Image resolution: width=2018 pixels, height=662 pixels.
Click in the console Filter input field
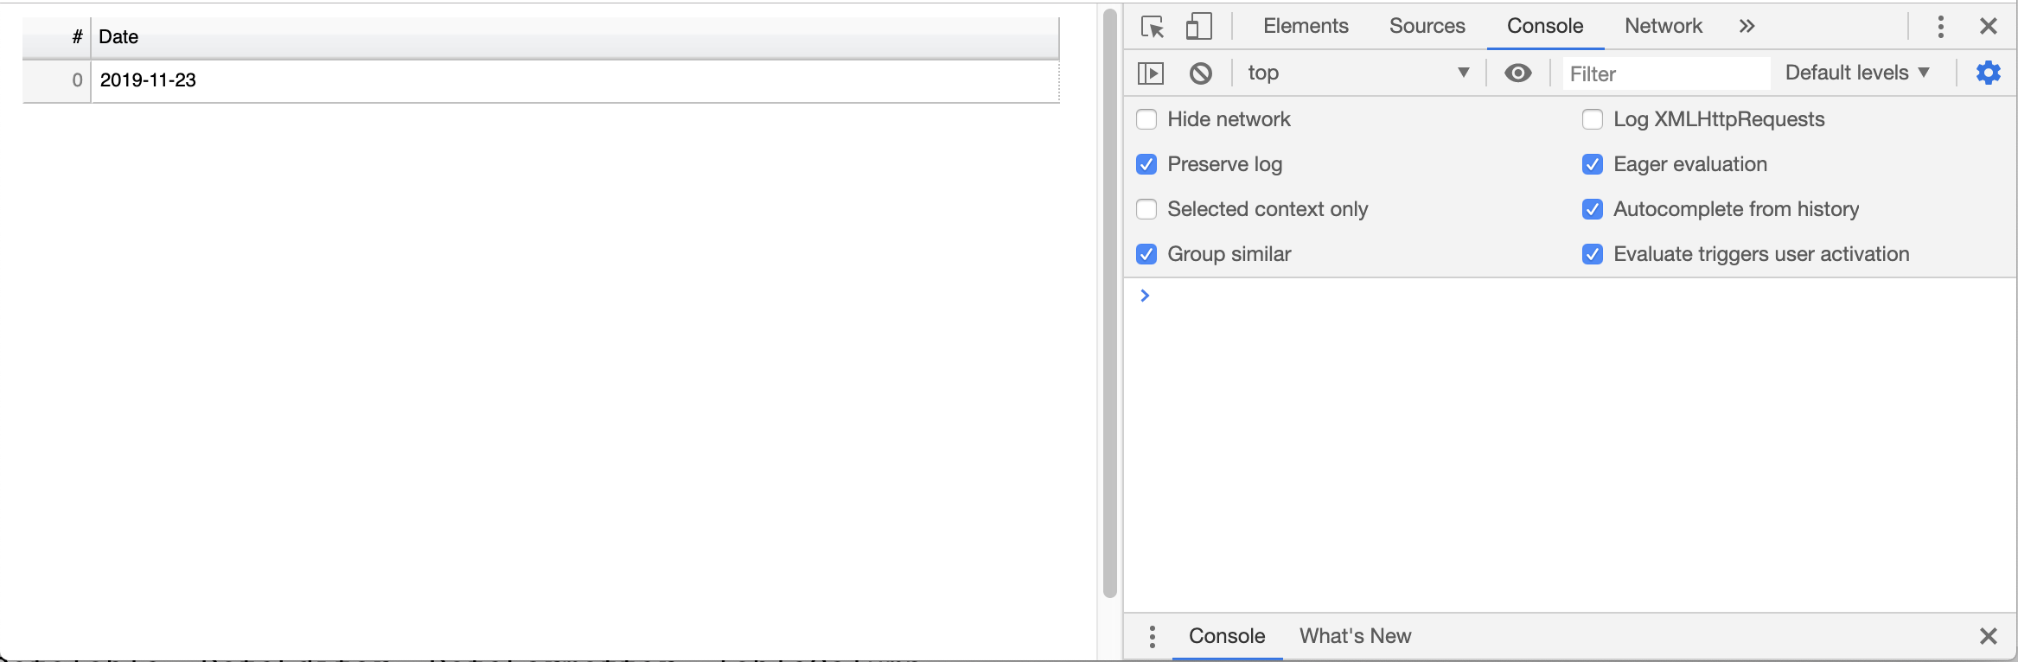coord(1664,73)
